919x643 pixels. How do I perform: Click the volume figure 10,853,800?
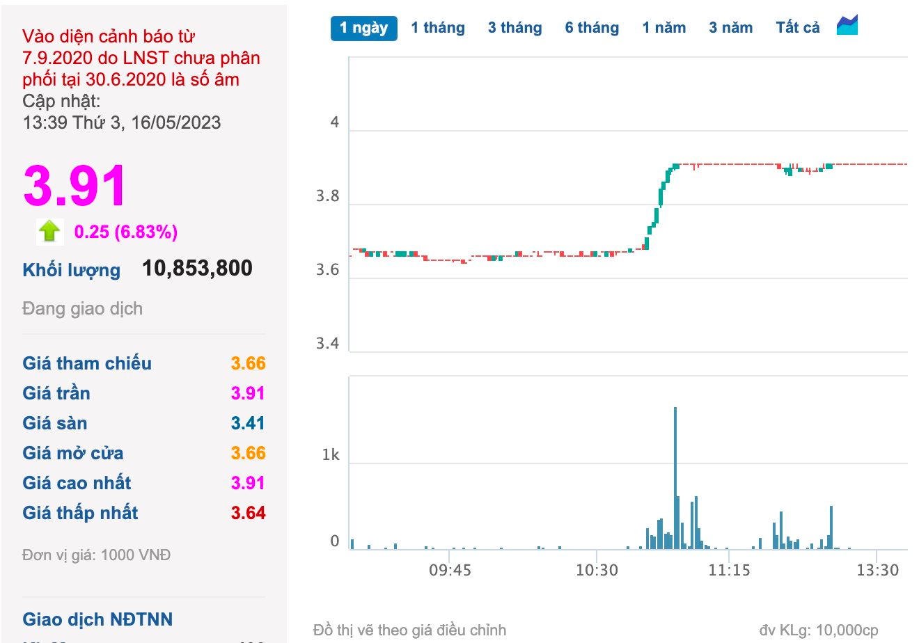(x=197, y=268)
